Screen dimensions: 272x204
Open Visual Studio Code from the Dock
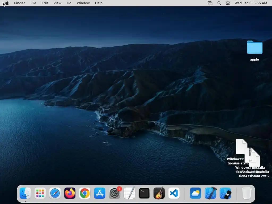(174, 193)
